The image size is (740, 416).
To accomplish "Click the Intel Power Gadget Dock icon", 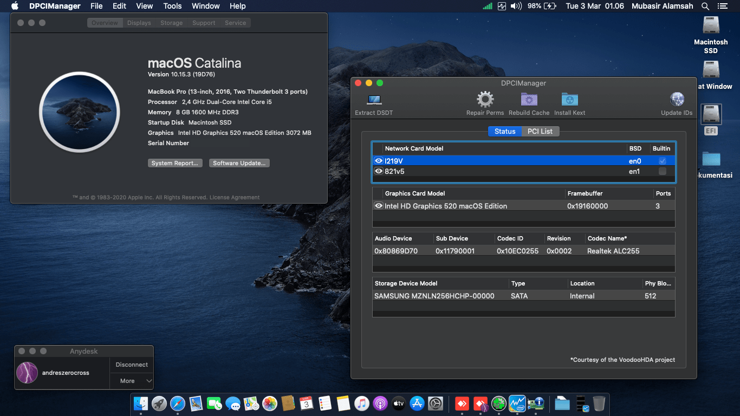I will pos(517,404).
